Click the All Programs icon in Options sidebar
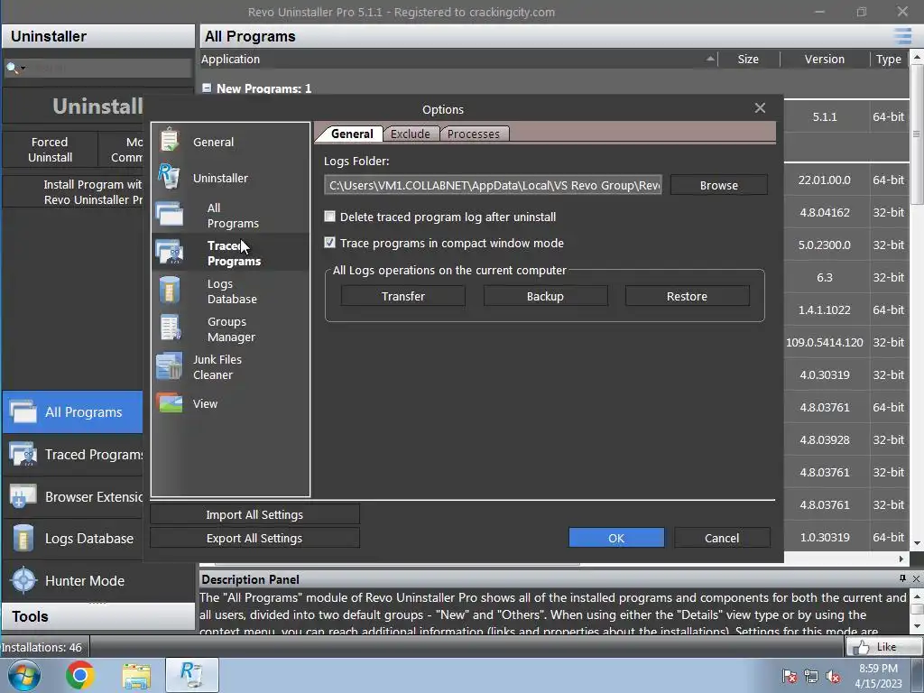 [169, 215]
